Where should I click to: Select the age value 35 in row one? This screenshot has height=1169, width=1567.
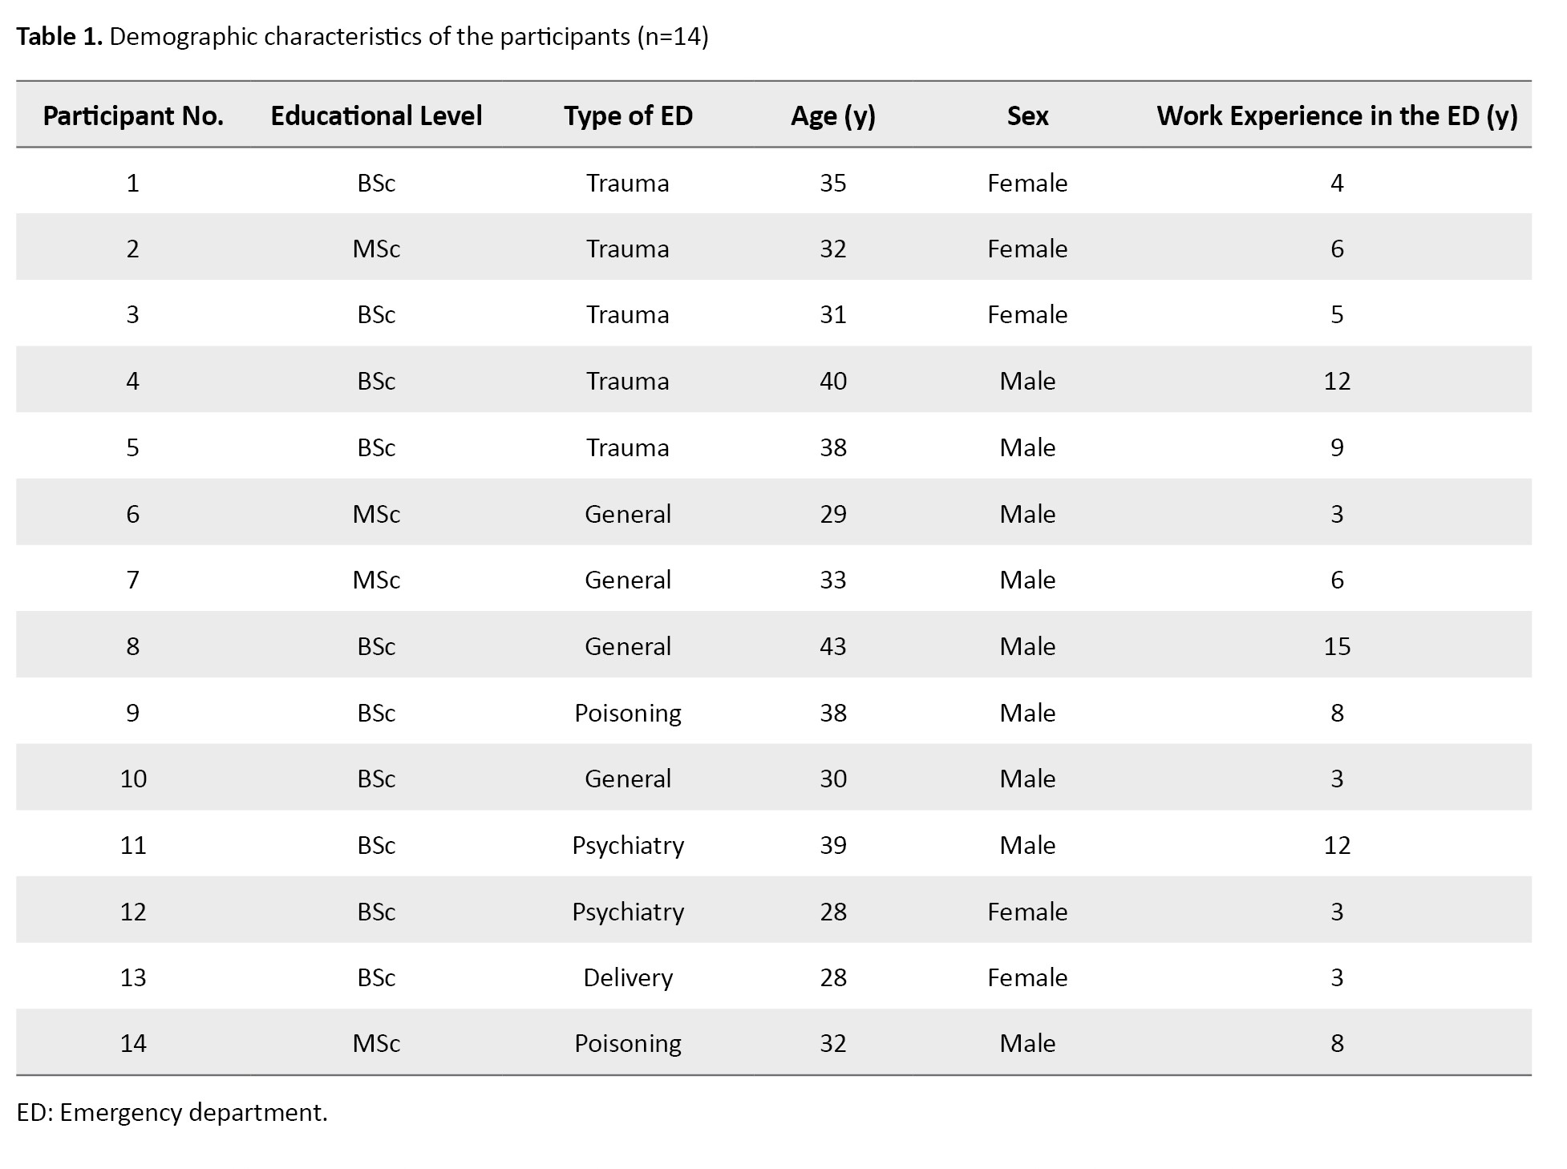(x=832, y=184)
